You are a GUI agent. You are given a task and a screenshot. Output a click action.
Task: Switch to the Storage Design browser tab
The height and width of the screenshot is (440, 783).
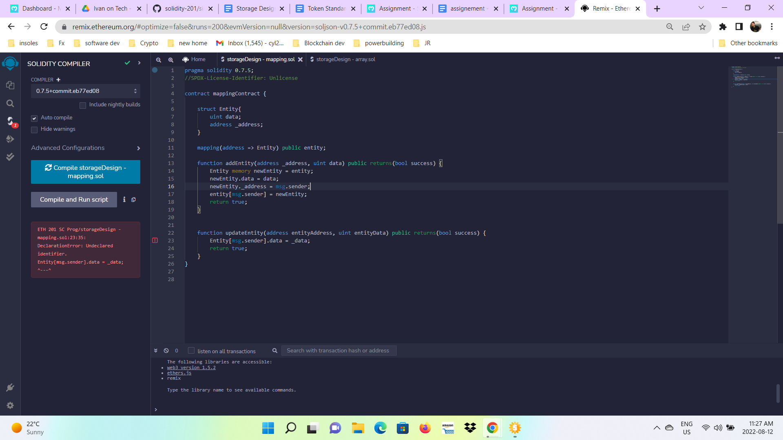[254, 9]
